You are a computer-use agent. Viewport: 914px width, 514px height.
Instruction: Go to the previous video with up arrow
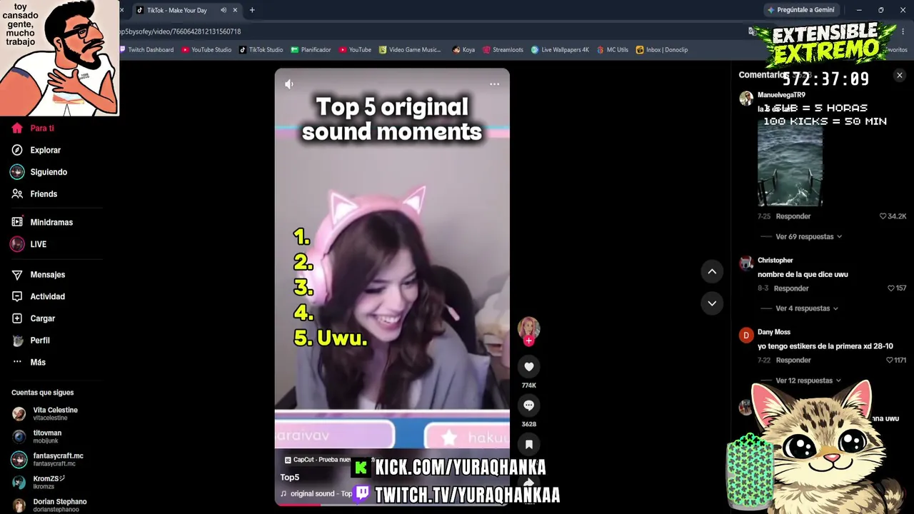point(712,271)
